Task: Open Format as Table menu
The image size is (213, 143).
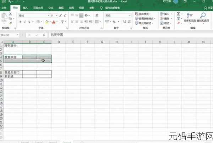Action: point(145,18)
